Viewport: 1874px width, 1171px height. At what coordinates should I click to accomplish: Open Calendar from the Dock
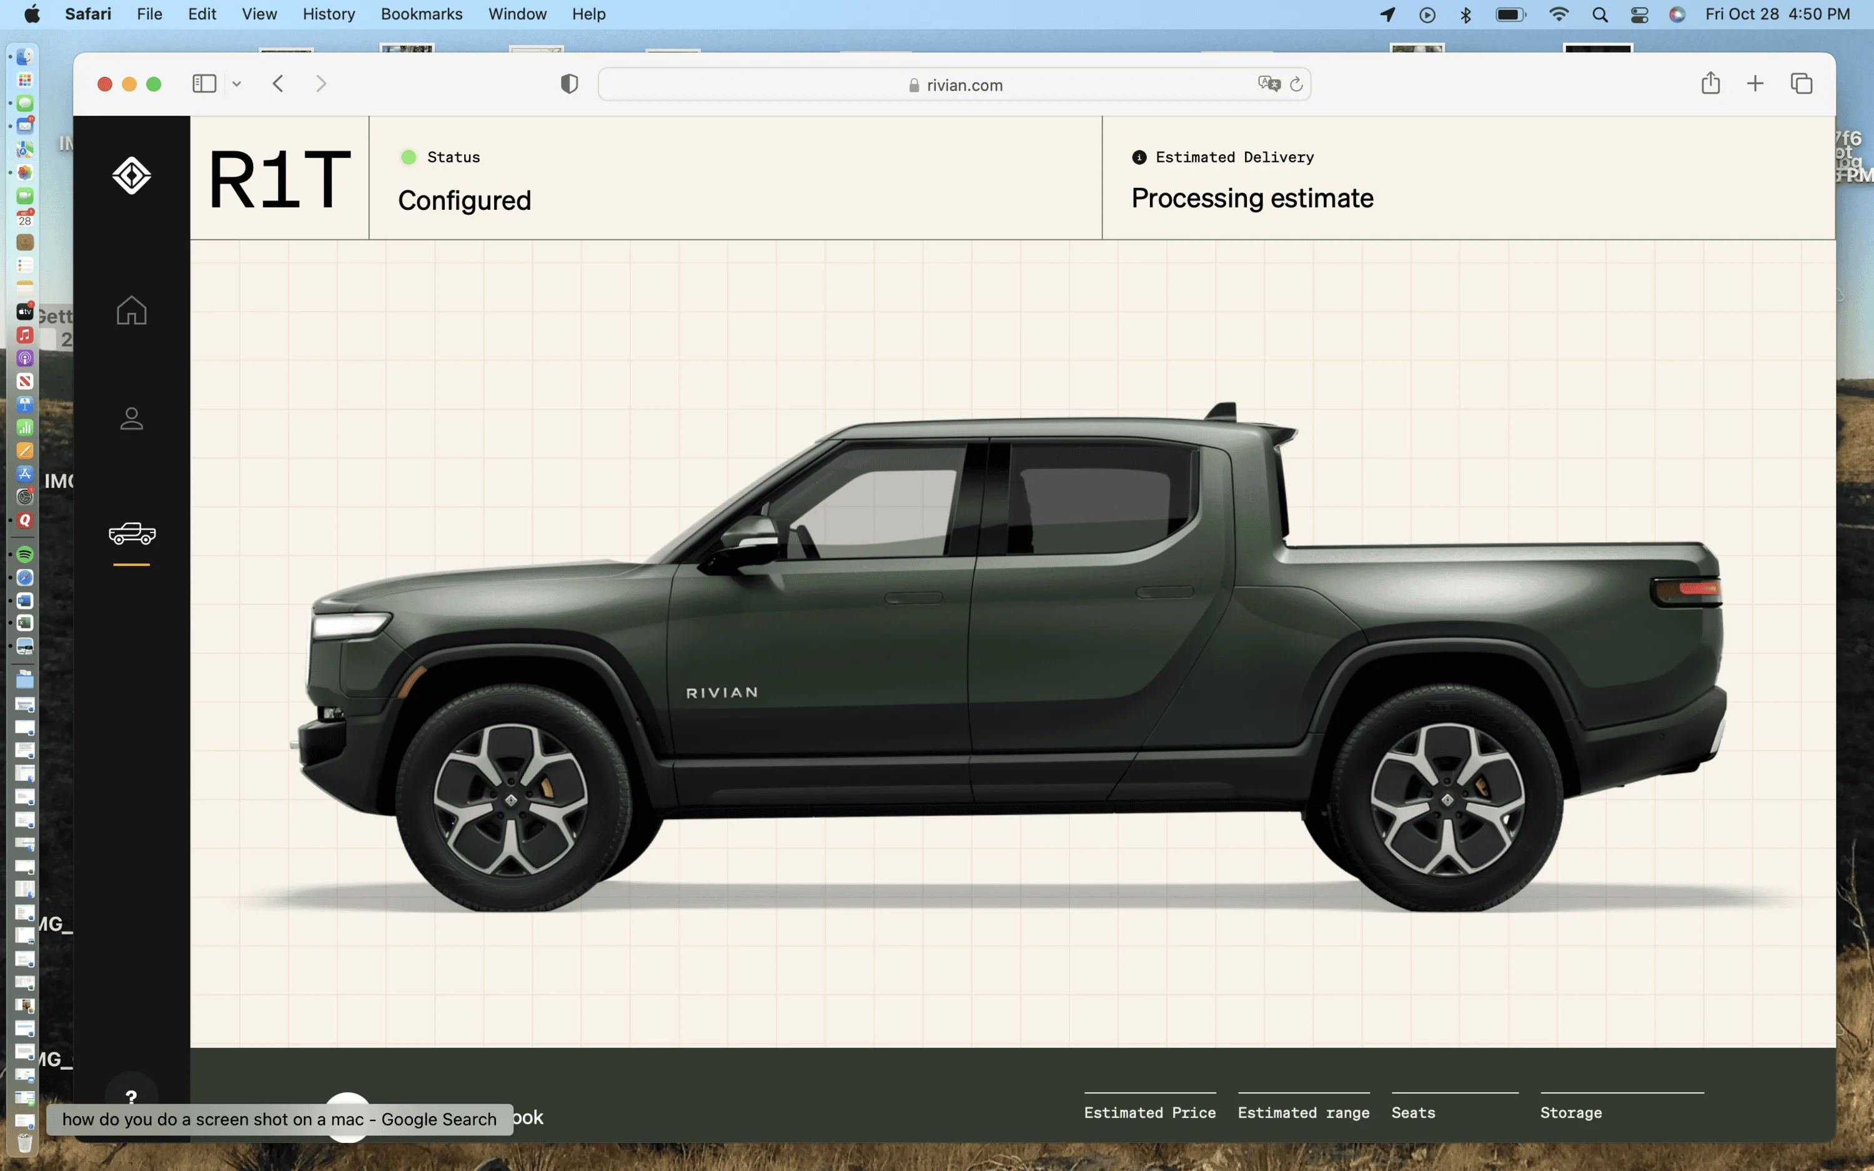[25, 219]
